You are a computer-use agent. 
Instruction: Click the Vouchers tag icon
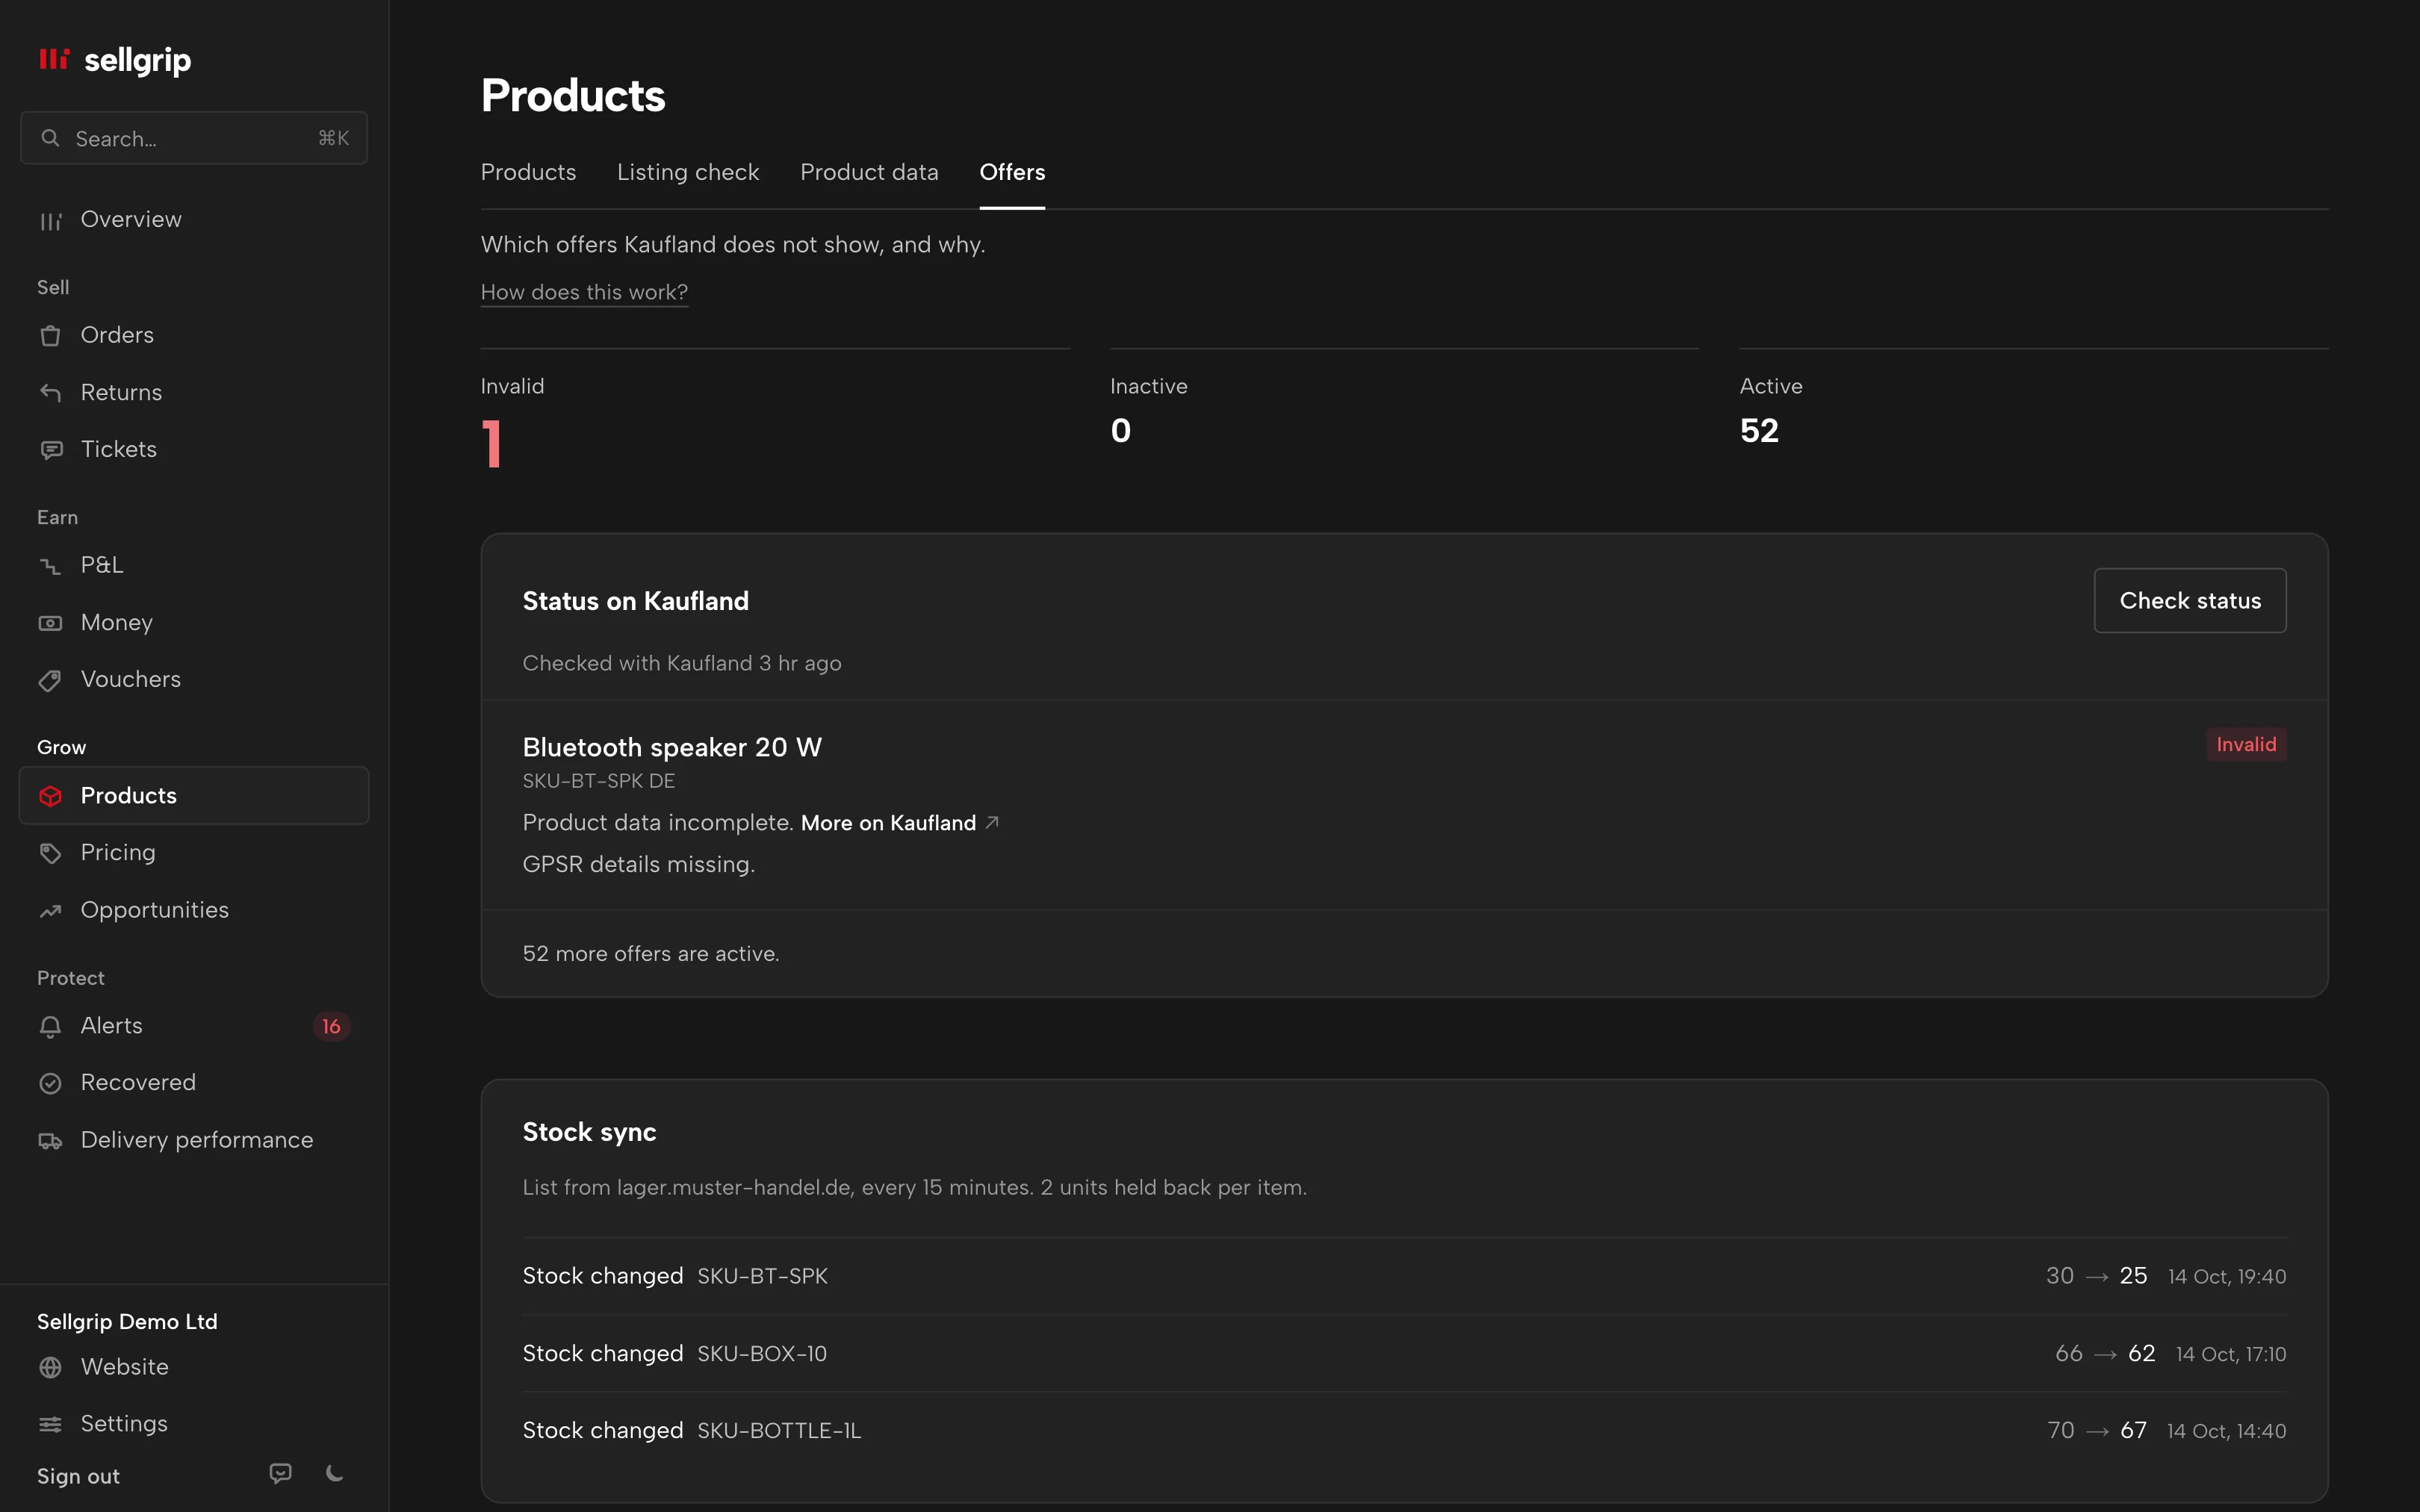(x=50, y=680)
